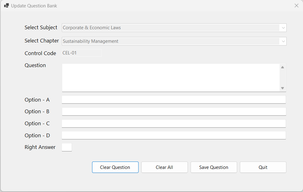The width and height of the screenshot is (303, 192).
Task: Activate the Option - D input field
Action: 174,135
